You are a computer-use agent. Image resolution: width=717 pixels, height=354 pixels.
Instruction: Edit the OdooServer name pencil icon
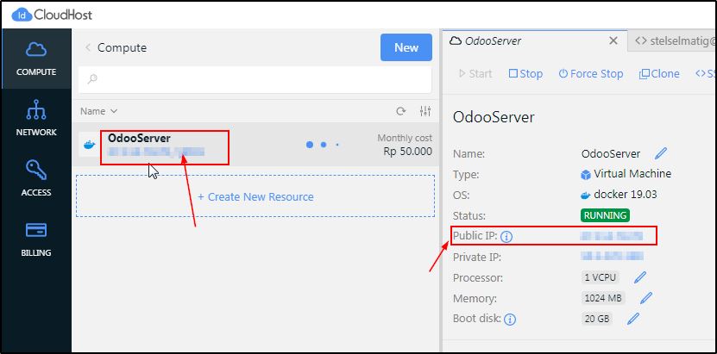pos(661,153)
